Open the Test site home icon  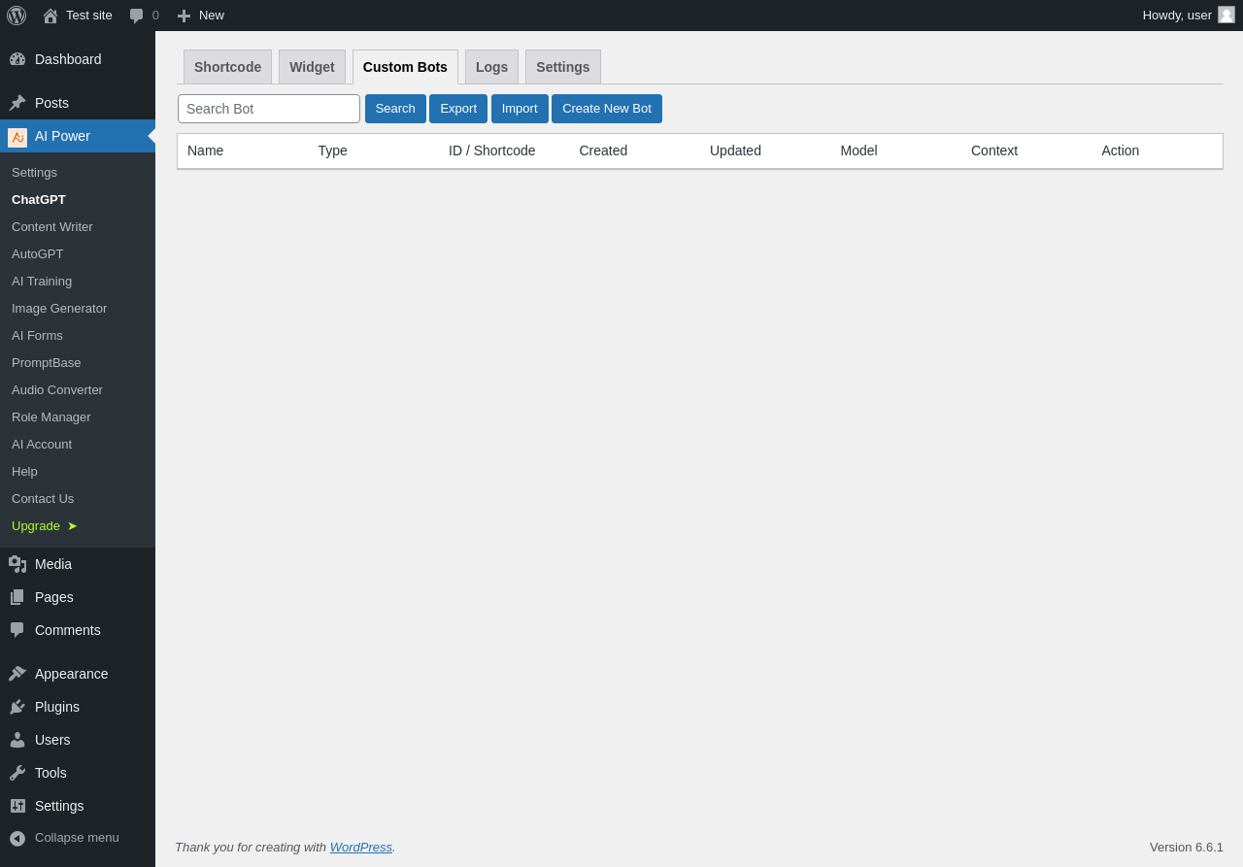pyautogui.click(x=50, y=16)
